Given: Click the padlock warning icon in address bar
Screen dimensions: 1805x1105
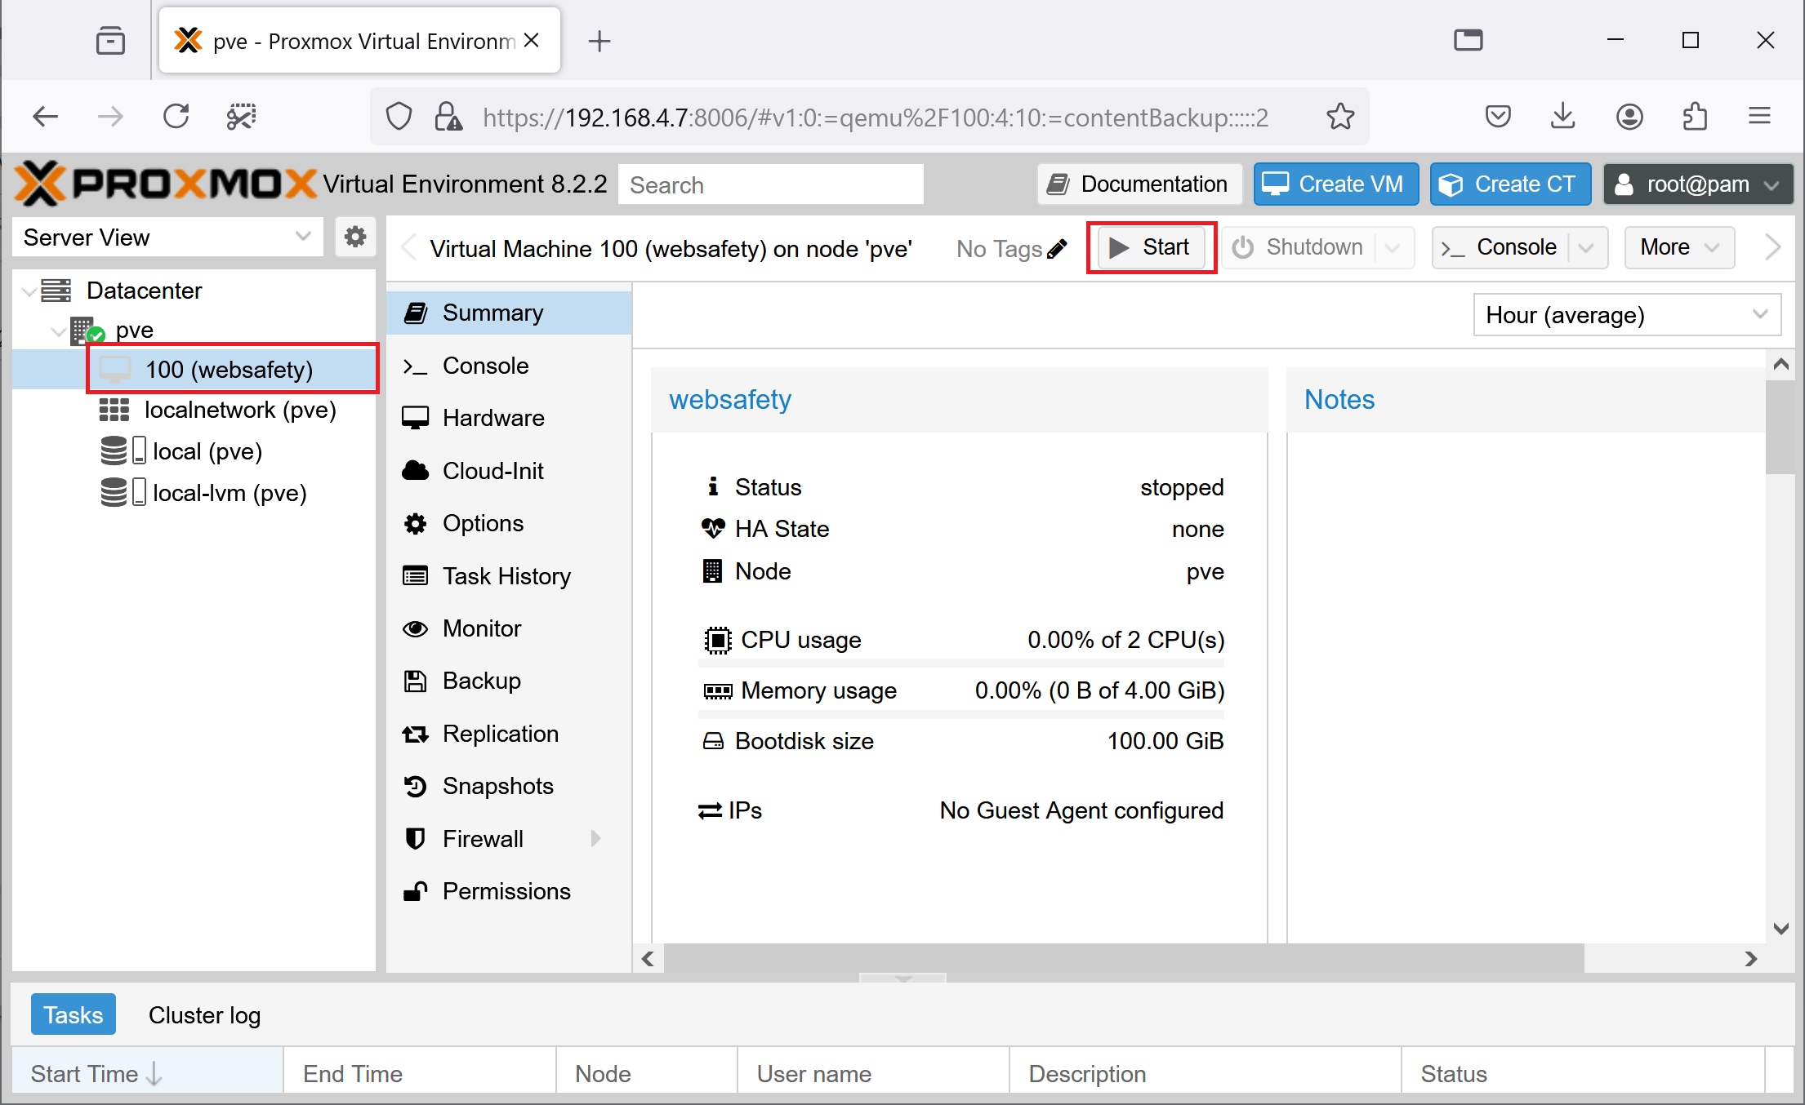Looking at the screenshot, I should click(448, 118).
